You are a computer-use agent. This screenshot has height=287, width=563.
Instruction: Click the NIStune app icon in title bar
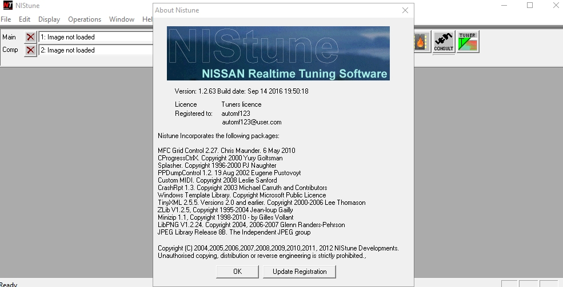pyautogui.click(x=7, y=5)
